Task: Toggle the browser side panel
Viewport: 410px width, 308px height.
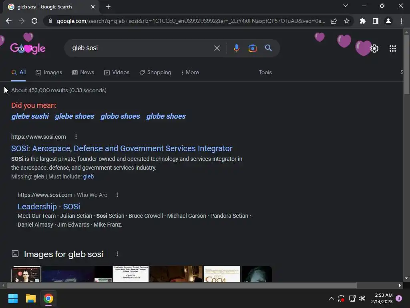Action: (376, 21)
